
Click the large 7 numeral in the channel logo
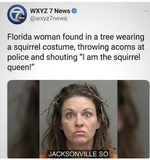tap(16, 13)
